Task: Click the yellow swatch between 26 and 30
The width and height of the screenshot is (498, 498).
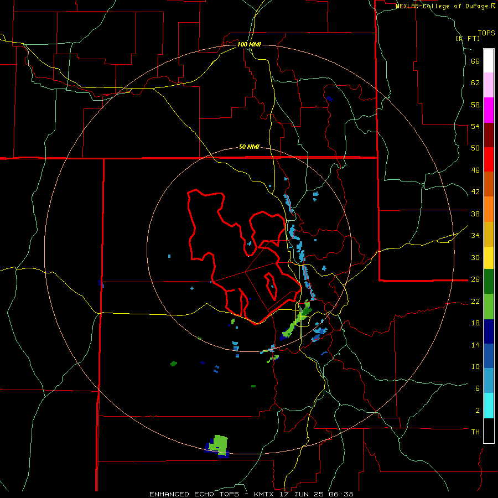Action: click(x=489, y=258)
